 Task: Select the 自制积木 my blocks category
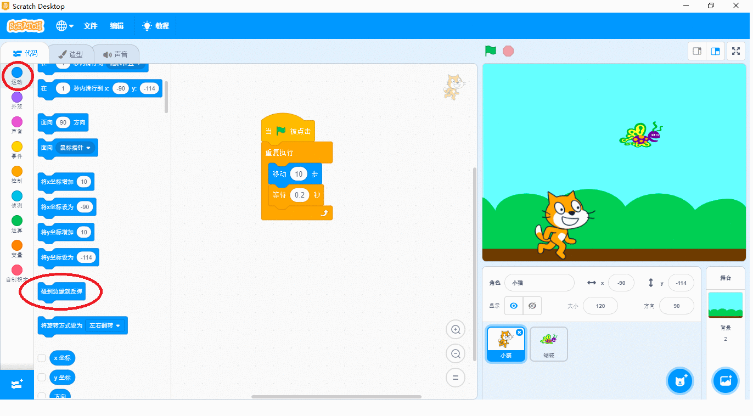tap(17, 273)
